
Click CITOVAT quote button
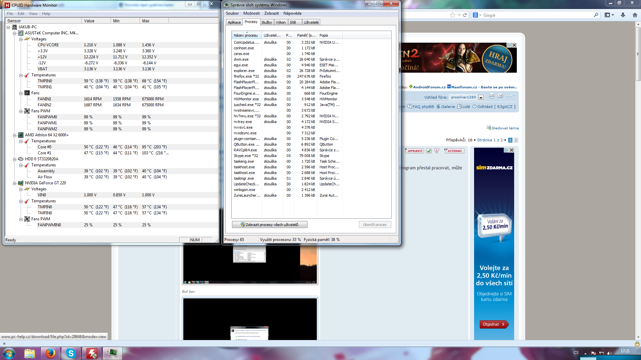point(454,151)
